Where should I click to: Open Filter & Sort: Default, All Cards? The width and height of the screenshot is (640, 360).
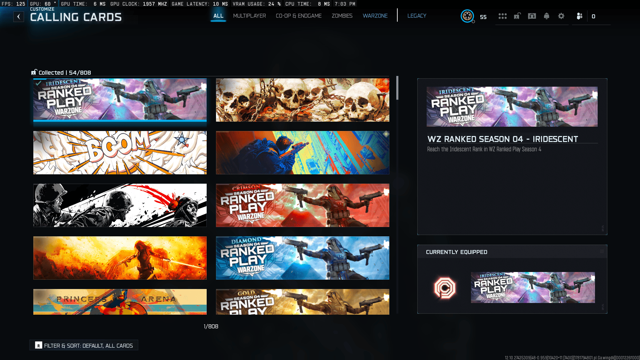tap(84, 345)
